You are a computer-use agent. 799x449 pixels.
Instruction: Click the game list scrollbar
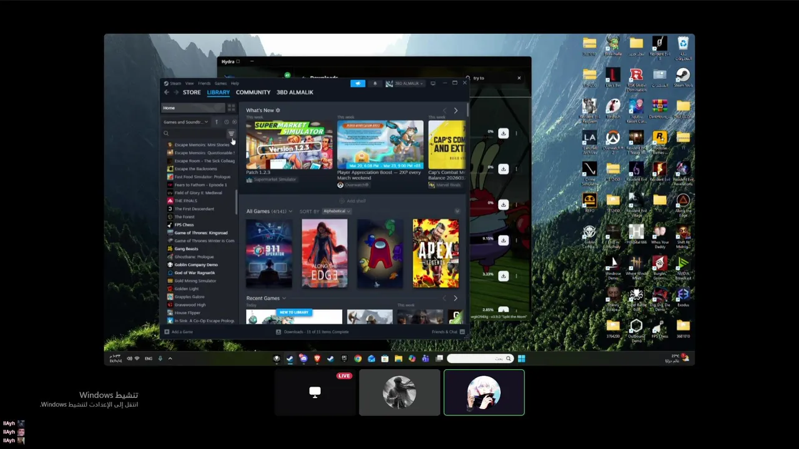237,201
